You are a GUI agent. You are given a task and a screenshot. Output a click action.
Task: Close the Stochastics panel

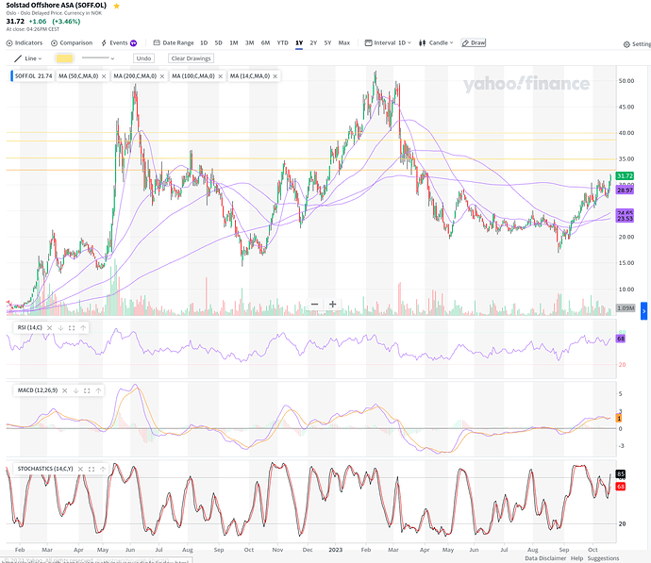click(x=80, y=469)
